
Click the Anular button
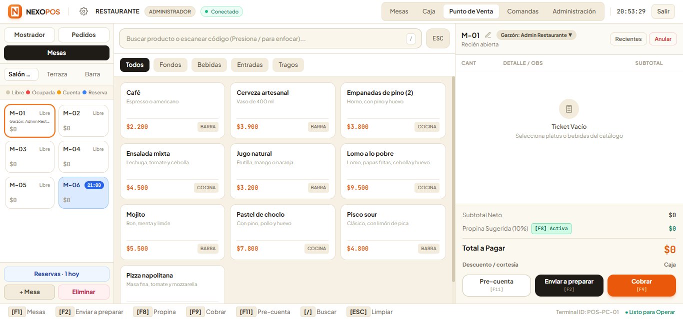coord(663,39)
